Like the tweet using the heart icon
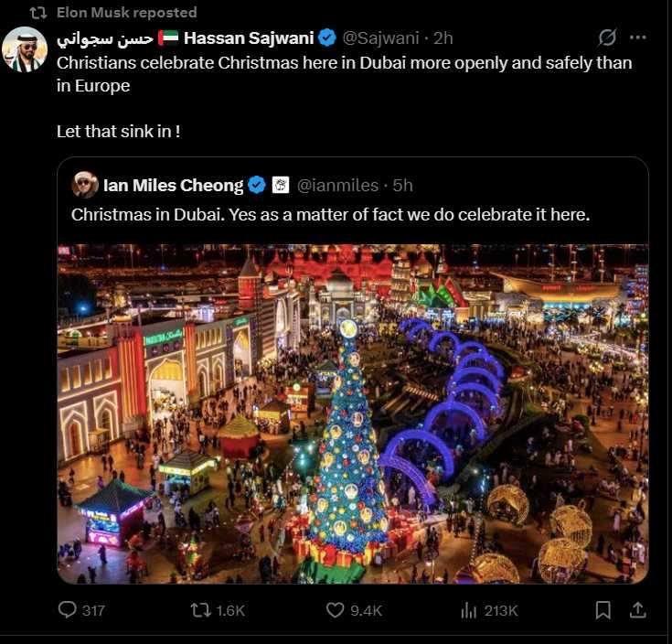Screen dimensions: 672x644 pyautogui.click(x=336, y=610)
